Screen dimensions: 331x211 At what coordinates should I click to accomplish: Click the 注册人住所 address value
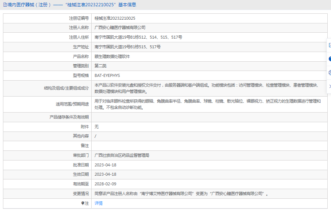138,37
